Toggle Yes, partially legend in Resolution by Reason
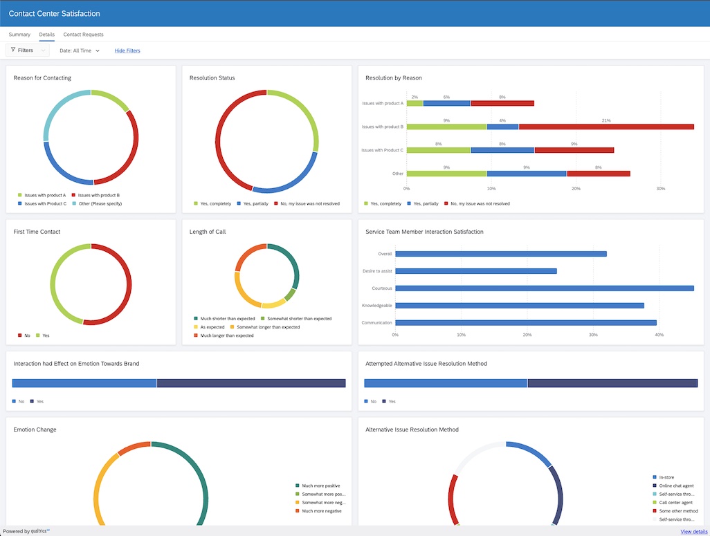This screenshot has width=710, height=536. [422, 204]
